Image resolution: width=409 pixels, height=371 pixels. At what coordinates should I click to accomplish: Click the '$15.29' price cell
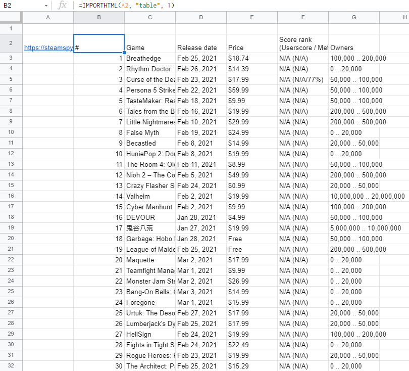click(x=252, y=366)
